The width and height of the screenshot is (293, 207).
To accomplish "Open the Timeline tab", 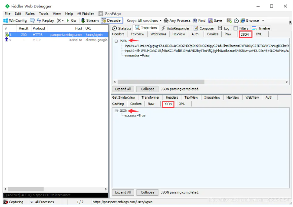I will point(261,28).
